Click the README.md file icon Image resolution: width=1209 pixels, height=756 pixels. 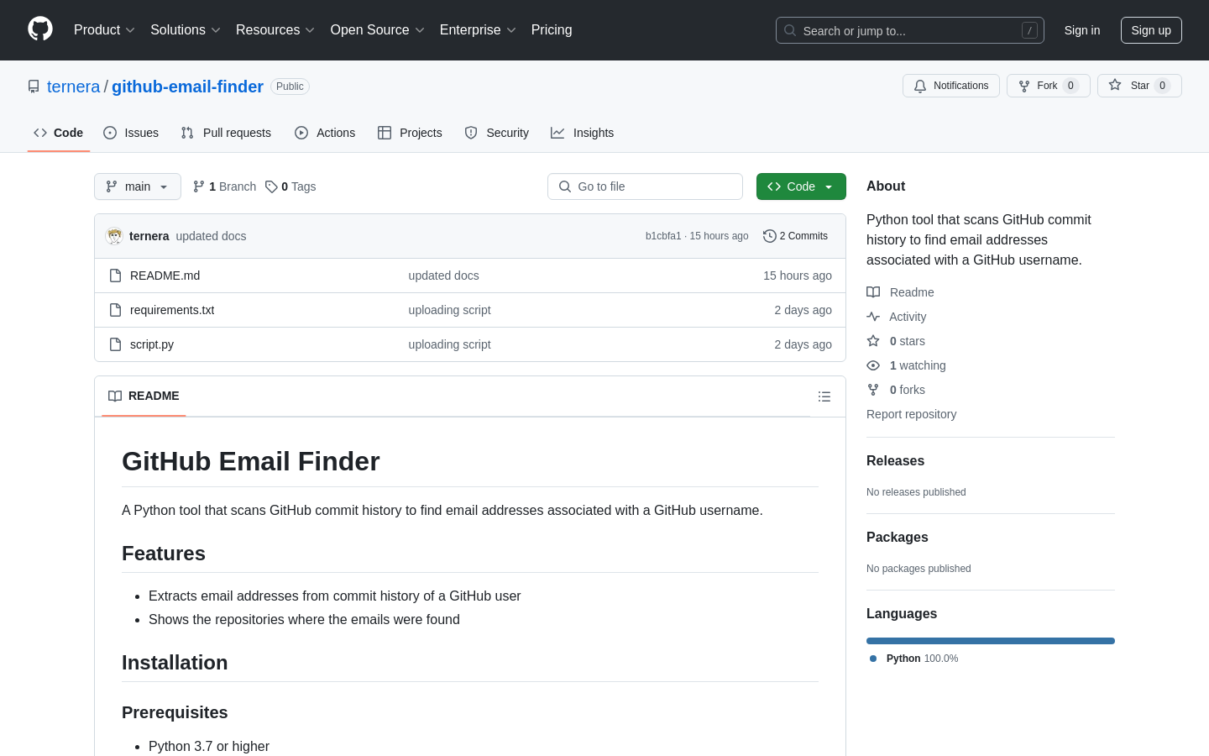click(x=116, y=276)
